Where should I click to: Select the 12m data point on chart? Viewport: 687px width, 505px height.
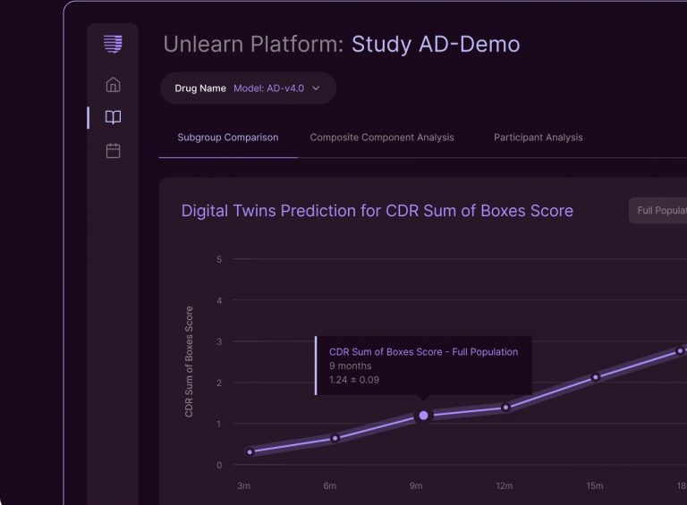click(506, 408)
